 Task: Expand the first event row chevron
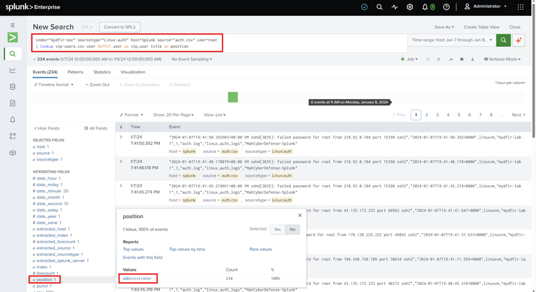(121, 137)
